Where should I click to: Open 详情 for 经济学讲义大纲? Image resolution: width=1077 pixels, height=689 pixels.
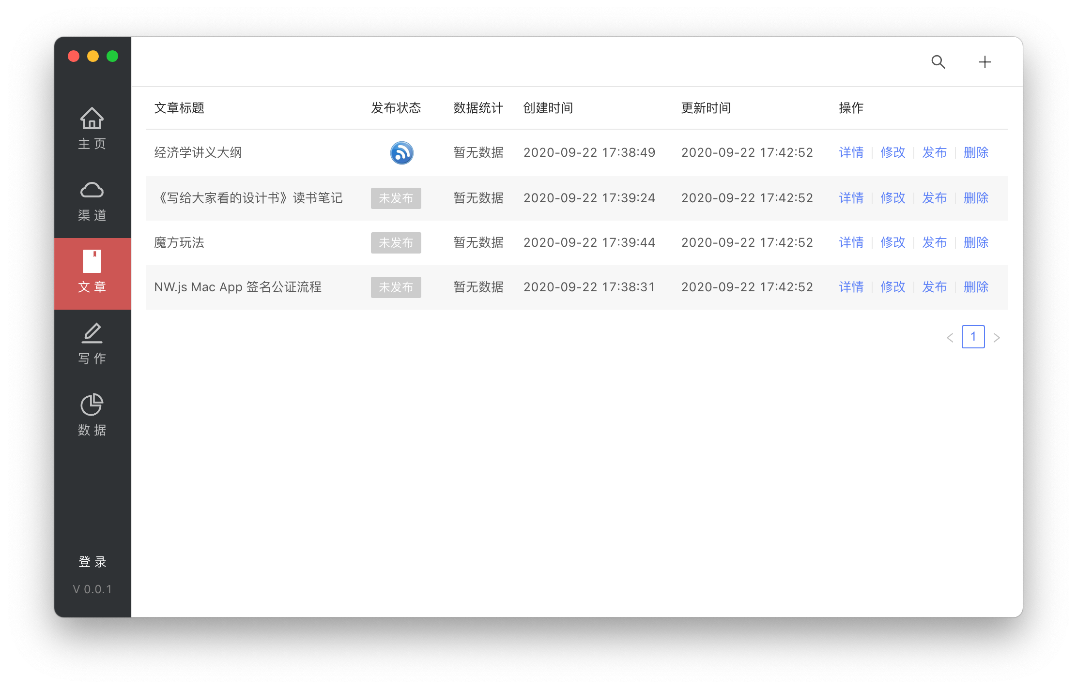coord(851,153)
